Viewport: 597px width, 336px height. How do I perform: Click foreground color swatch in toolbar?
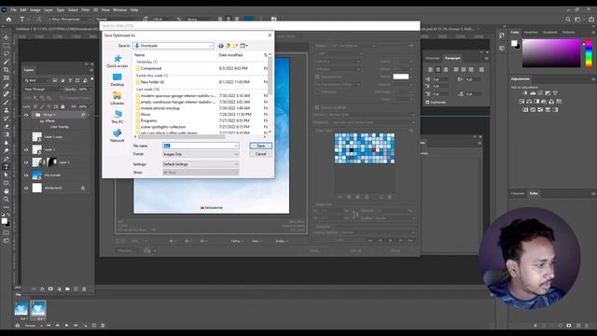pos(4,220)
